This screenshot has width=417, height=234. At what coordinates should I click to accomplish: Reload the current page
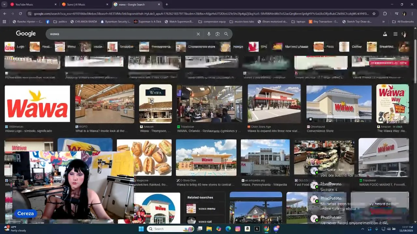tap(20, 14)
